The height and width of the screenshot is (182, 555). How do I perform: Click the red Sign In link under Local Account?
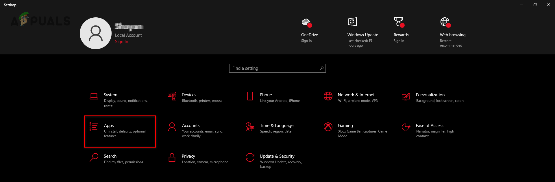point(121,42)
